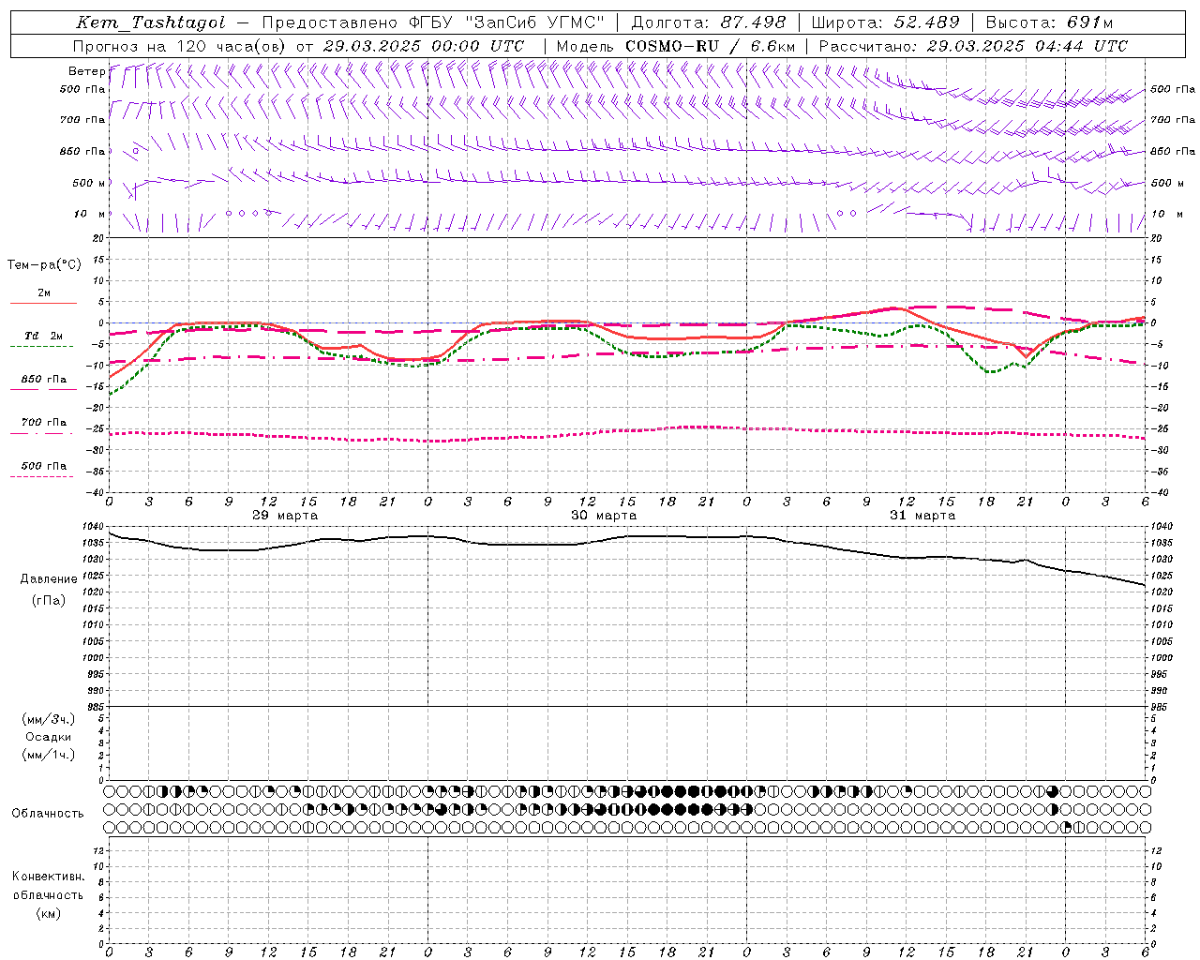Click the (мм/3ч.) precipitation unit label
Viewport: 1200px width, 960px height.
[49, 720]
